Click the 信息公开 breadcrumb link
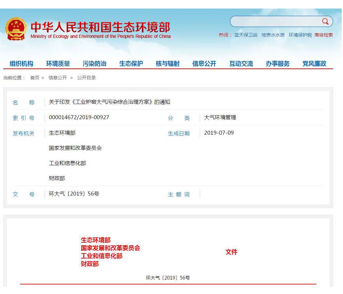Viewport: 343px width, 294px height. point(58,78)
